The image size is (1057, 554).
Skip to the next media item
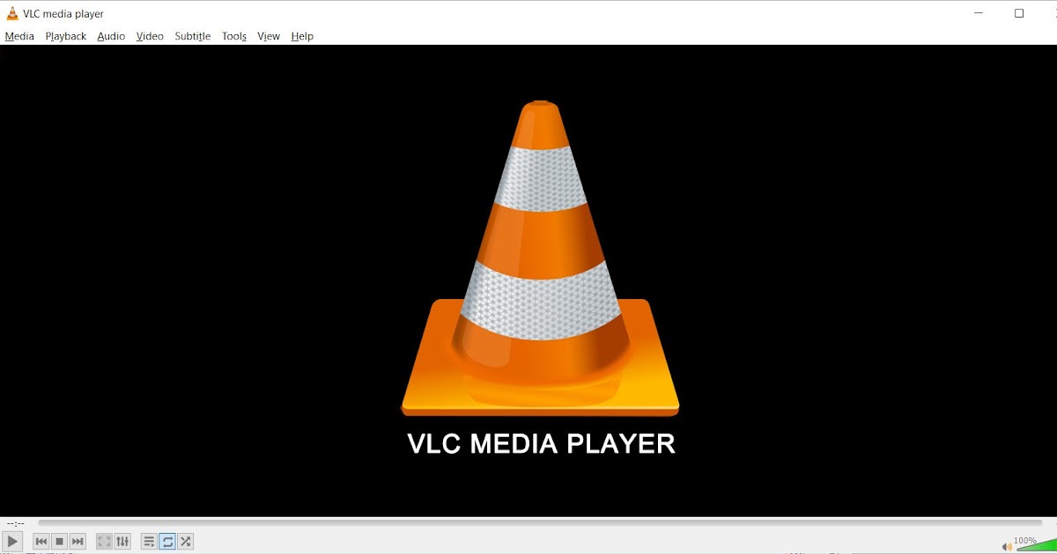coord(78,541)
